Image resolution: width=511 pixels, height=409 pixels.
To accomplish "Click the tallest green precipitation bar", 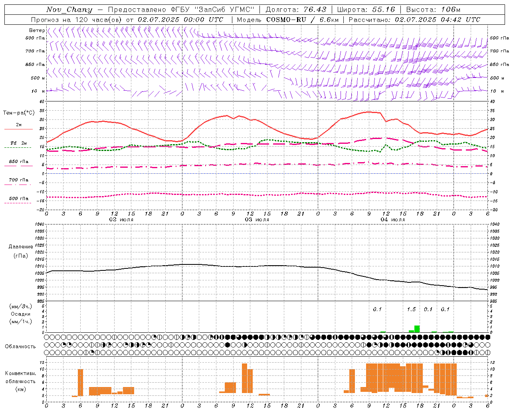I will point(417,329).
